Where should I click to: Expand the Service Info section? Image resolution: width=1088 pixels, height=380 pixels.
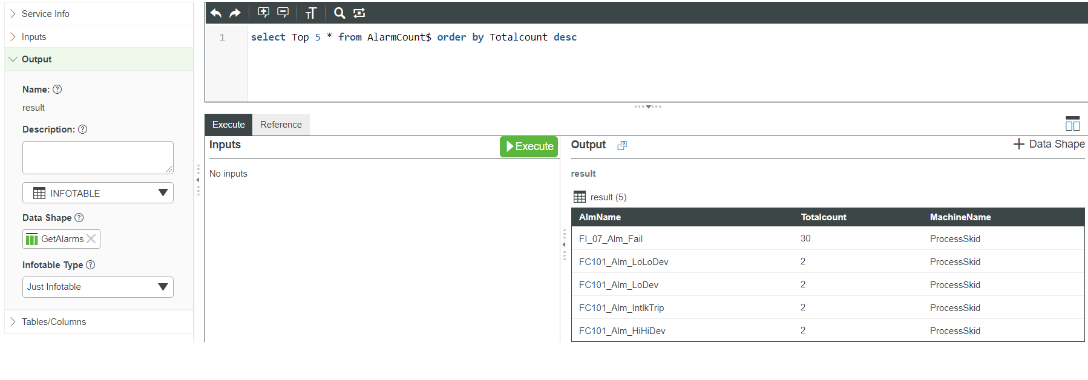[45, 13]
